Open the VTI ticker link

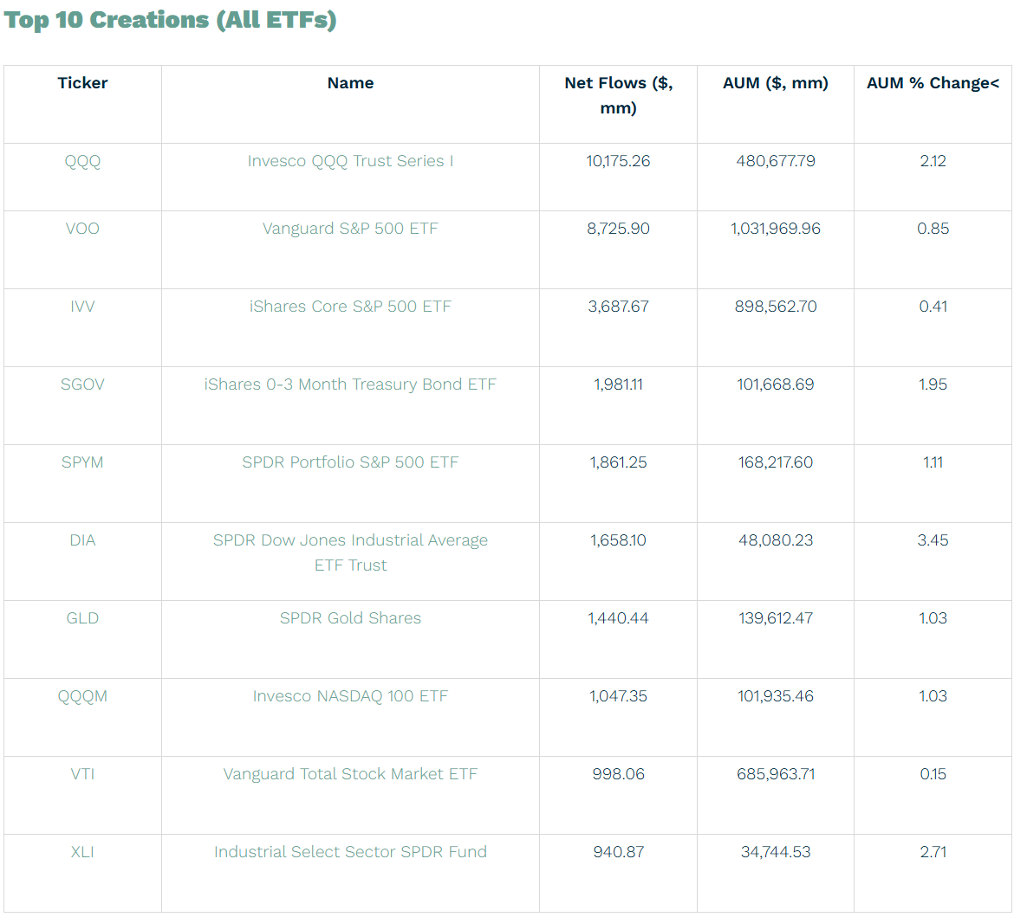pyautogui.click(x=82, y=774)
